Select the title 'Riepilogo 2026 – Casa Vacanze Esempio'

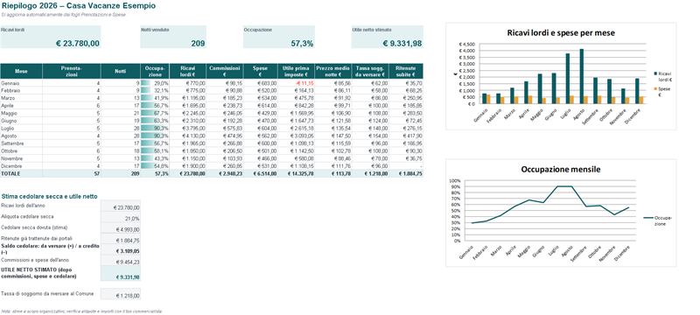pos(79,6)
